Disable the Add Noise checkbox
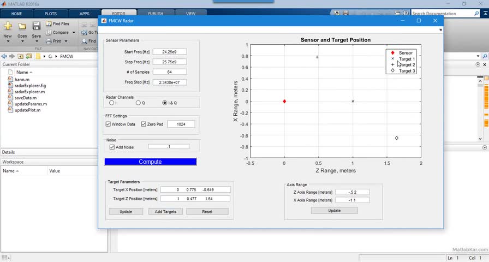This screenshot has height=262, width=489. (x=112, y=147)
